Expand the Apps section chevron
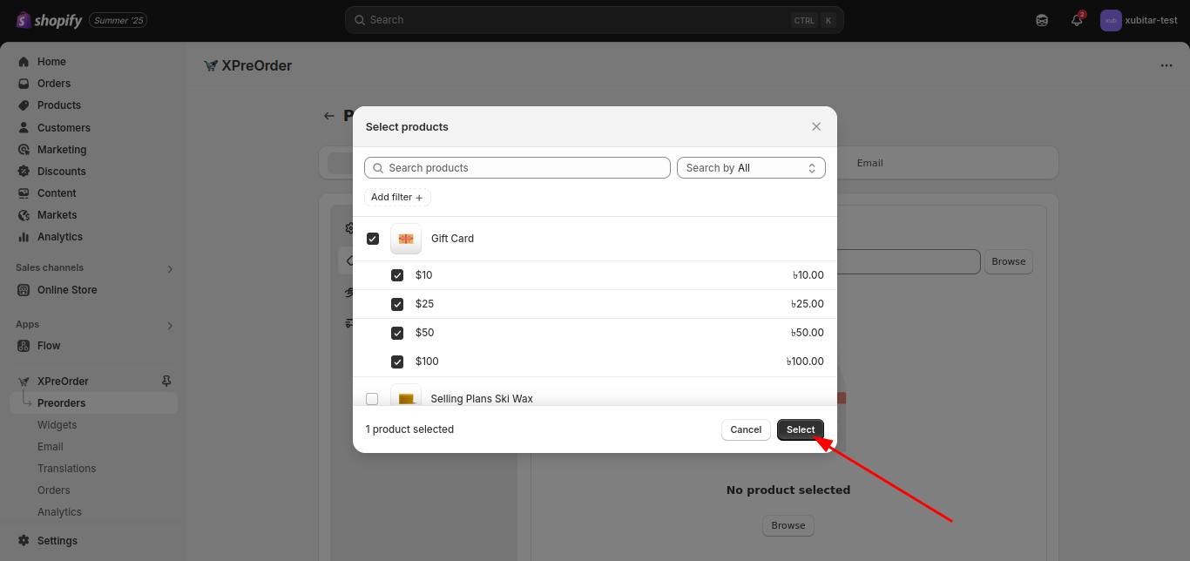This screenshot has width=1190, height=561. tap(170, 325)
